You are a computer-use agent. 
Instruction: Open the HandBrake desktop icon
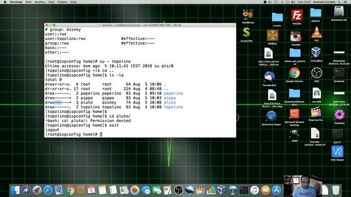(248, 15)
